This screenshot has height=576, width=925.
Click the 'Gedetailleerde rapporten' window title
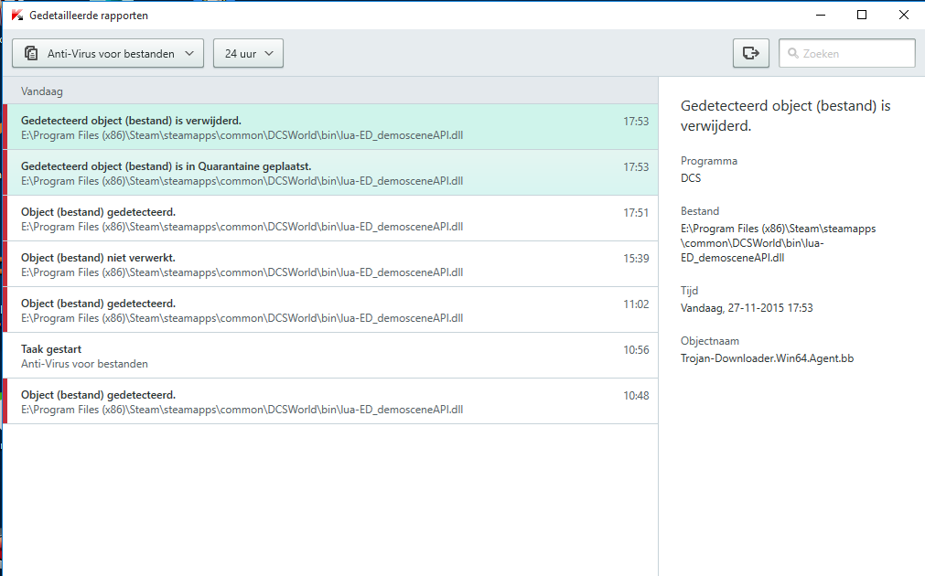point(89,16)
